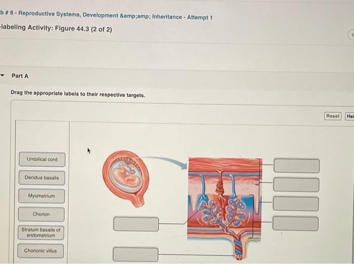Click the third right answer target box

click(x=296, y=204)
